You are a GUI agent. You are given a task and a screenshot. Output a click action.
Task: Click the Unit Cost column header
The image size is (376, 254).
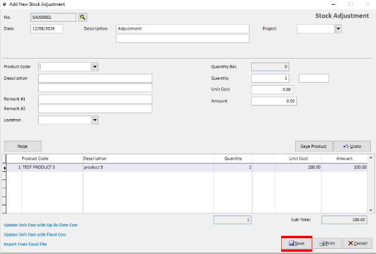pyautogui.click(x=299, y=158)
